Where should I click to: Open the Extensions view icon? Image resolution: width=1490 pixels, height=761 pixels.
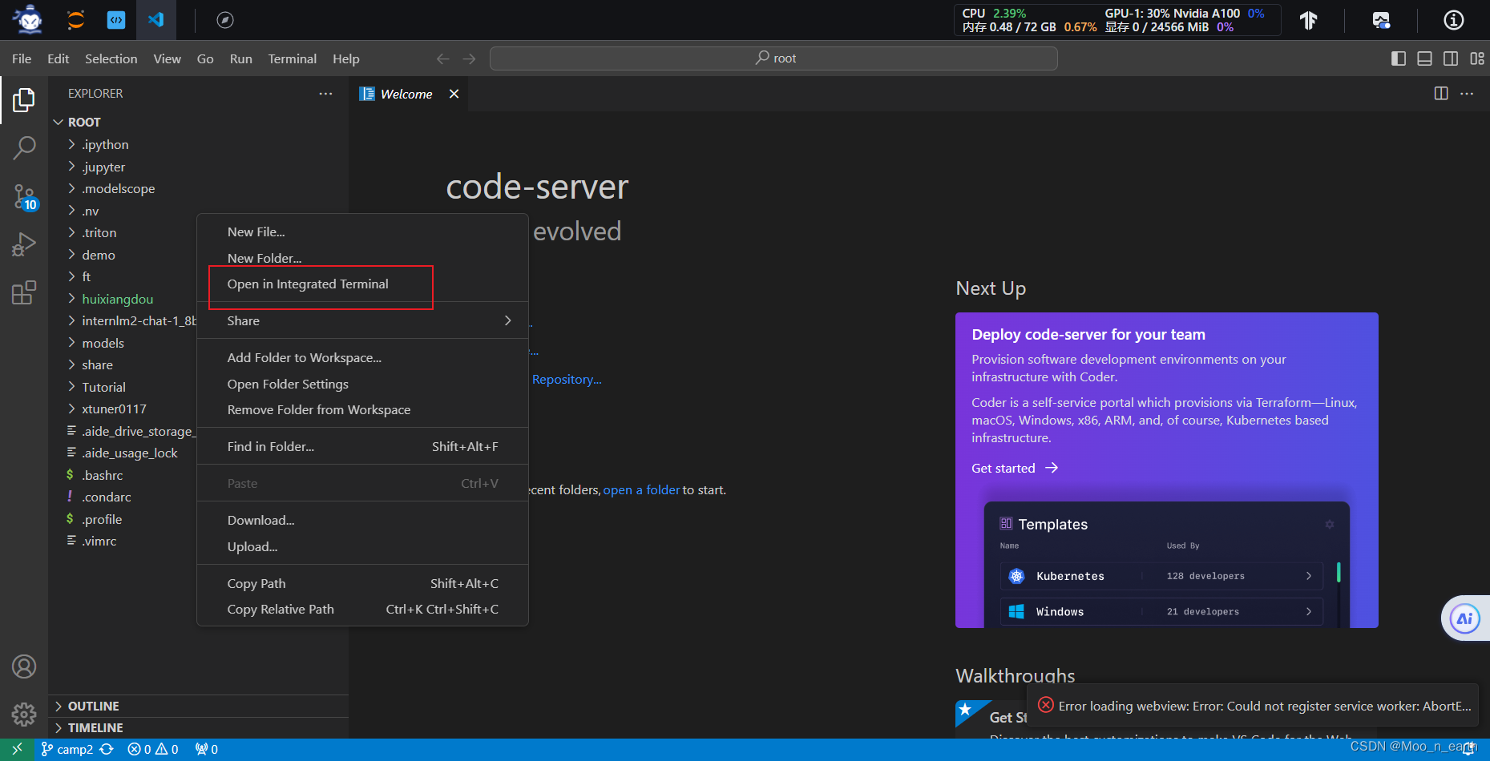tap(24, 292)
